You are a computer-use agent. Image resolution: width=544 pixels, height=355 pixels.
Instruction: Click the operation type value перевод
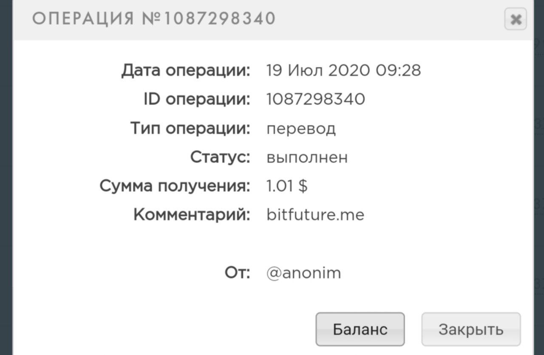301,128
